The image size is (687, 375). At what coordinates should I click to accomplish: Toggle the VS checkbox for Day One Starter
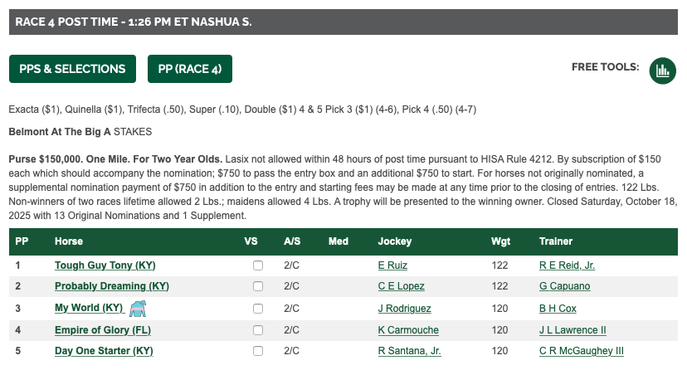point(258,352)
